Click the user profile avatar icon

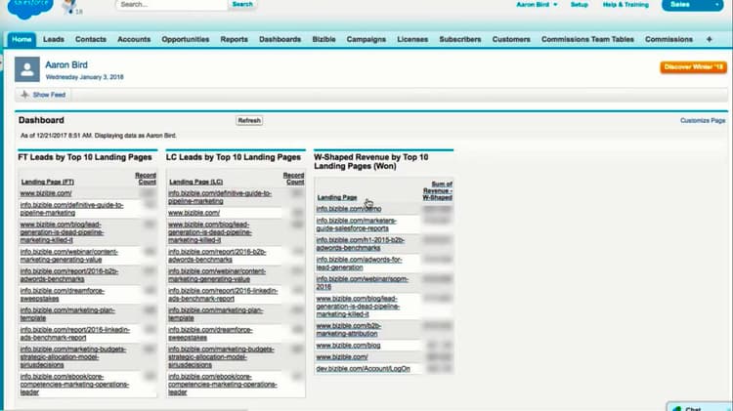tap(27, 69)
